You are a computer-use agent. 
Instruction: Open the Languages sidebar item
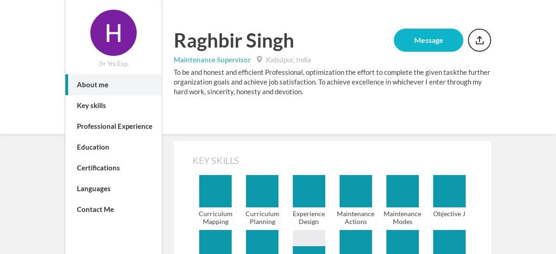click(x=114, y=189)
